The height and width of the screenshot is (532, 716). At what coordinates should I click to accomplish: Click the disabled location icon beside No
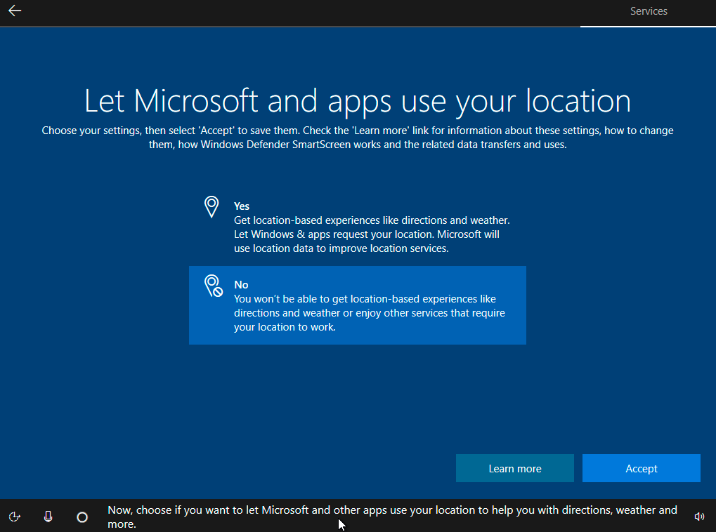(213, 286)
